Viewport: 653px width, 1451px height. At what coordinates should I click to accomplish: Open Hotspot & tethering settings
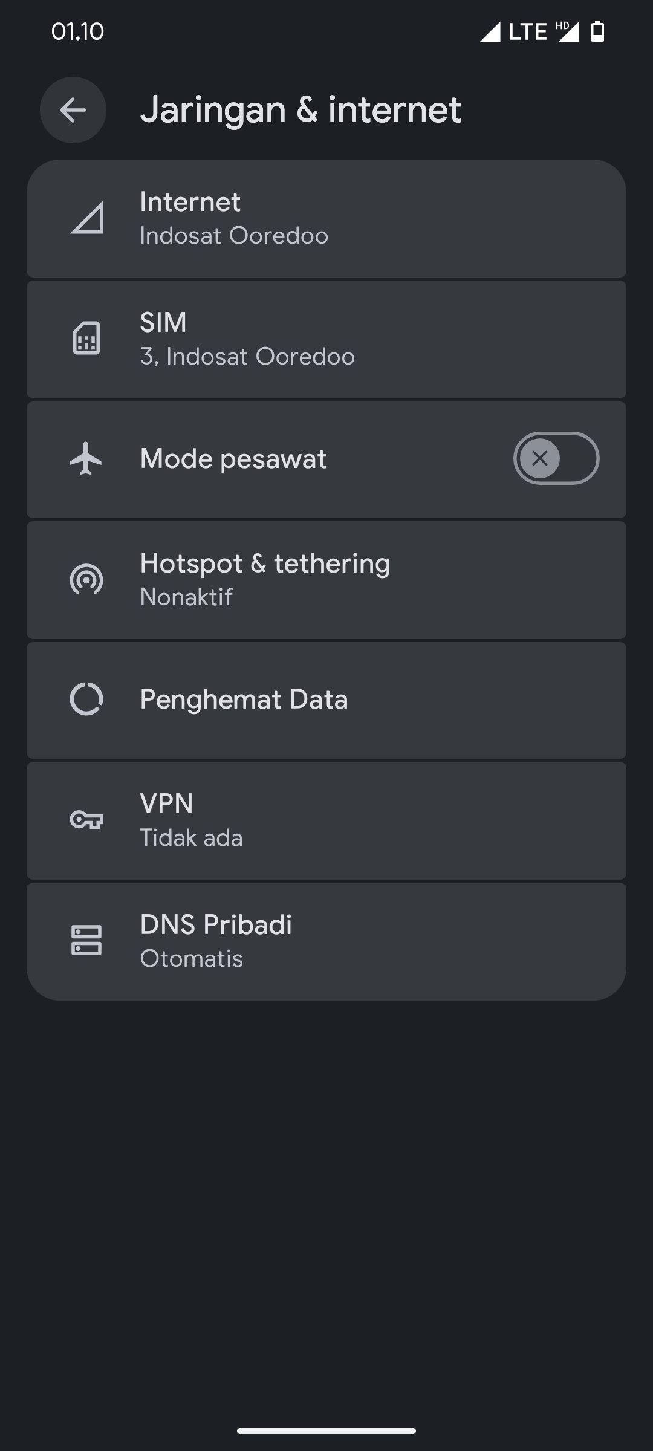pyautogui.click(x=326, y=580)
